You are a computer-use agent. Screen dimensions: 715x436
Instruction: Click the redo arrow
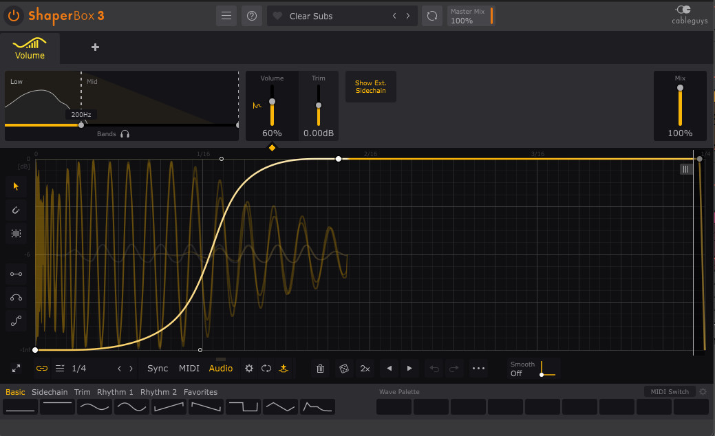[x=453, y=368]
